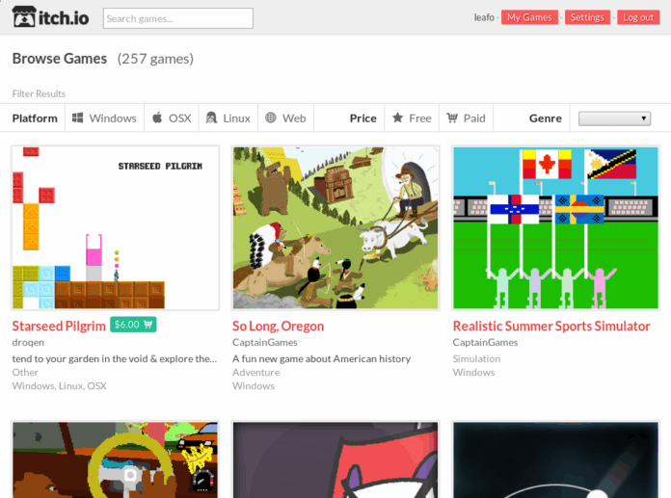Click 'Windows, Linux, OSX' platforms text
Screen dimensions: 671x498
click(x=59, y=386)
